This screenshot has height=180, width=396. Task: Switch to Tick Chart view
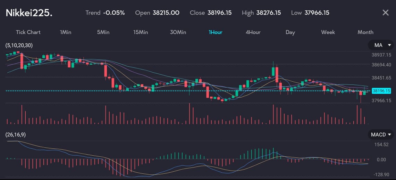point(28,32)
